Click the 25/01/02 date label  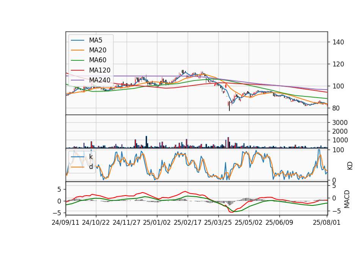point(157,223)
